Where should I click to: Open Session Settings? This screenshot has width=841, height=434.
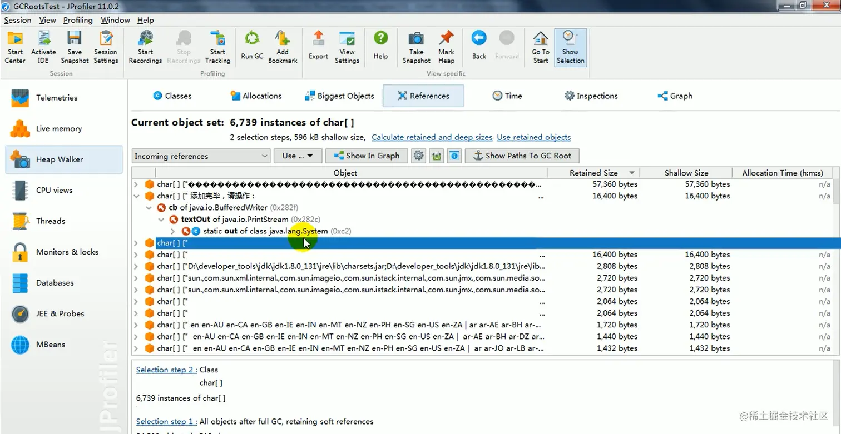pyautogui.click(x=106, y=47)
